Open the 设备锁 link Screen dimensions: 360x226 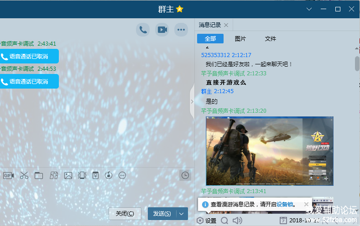tap(285, 205)
